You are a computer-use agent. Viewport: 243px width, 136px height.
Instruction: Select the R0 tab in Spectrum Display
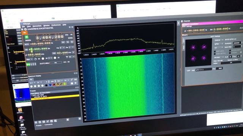click(31, 79)
